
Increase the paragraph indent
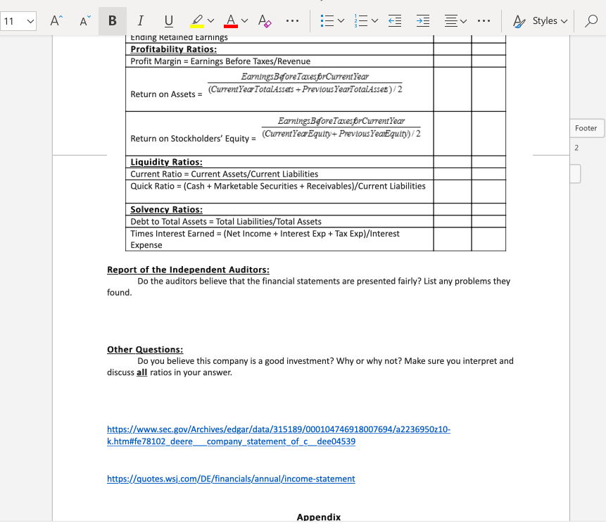422,20
